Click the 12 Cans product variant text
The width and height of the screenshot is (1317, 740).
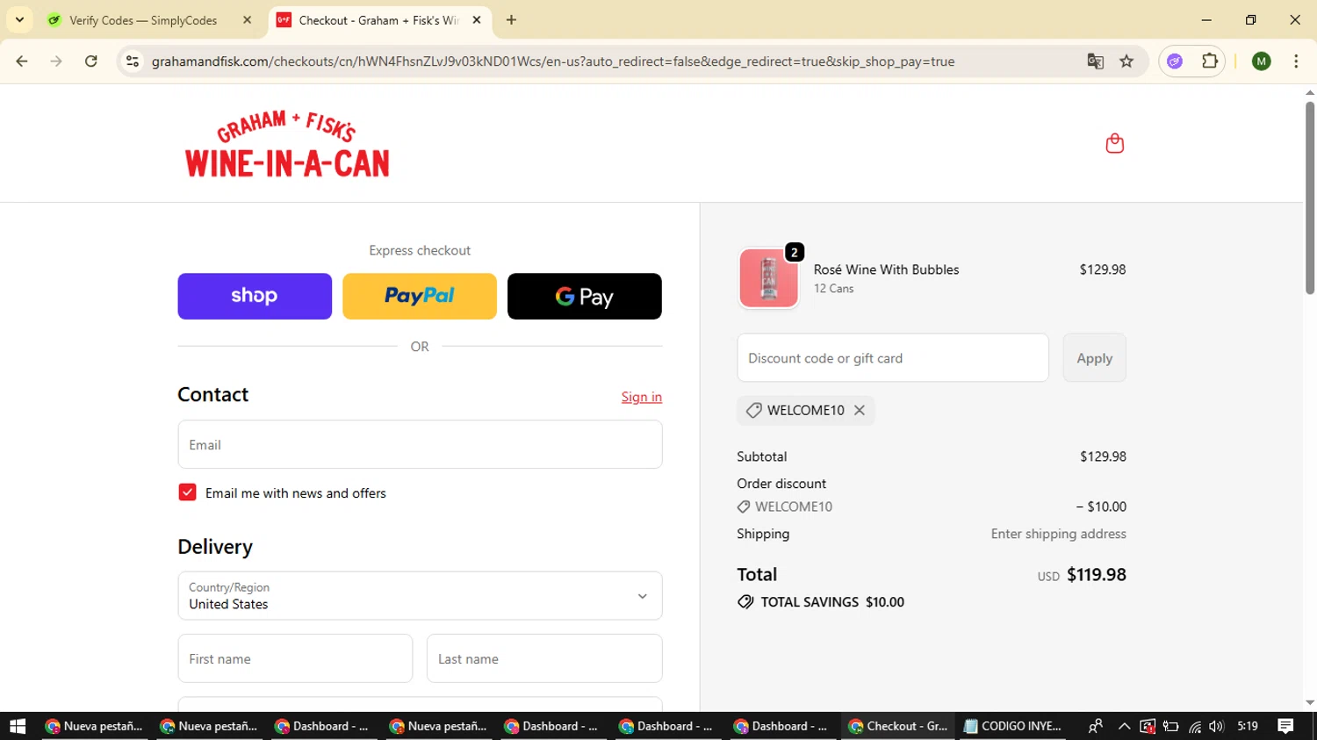(x=833, y=288)
